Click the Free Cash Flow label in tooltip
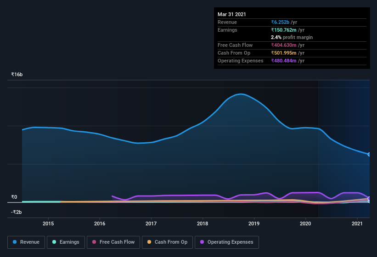377x257 pixels. (x=235, y=45)
